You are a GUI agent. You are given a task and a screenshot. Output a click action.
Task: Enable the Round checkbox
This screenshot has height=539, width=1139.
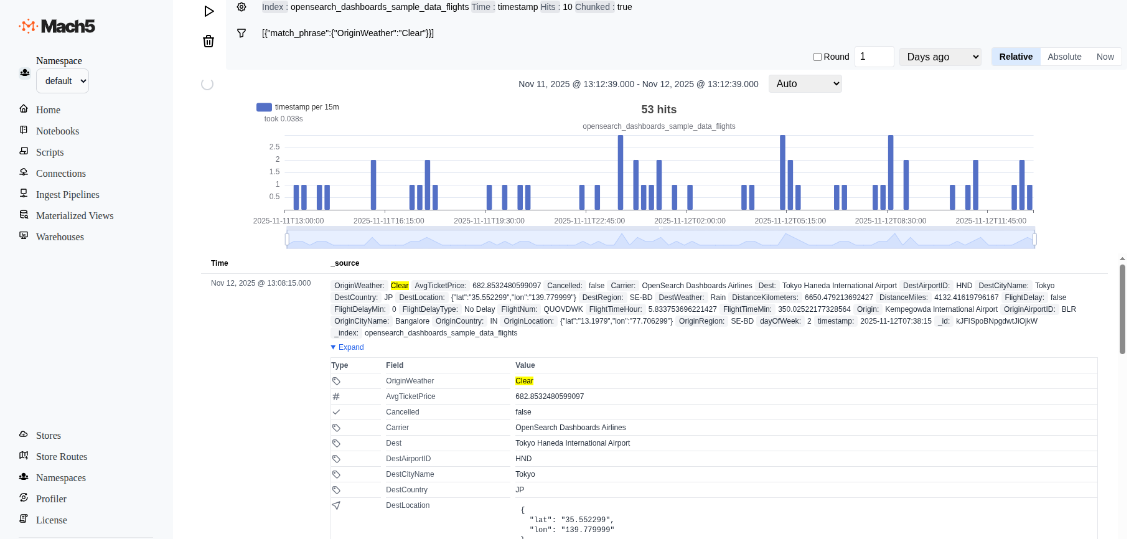(817, 57)
